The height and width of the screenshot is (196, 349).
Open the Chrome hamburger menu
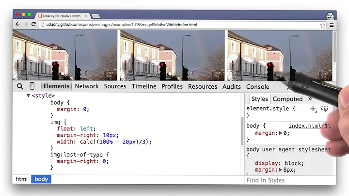click(332, 25)
